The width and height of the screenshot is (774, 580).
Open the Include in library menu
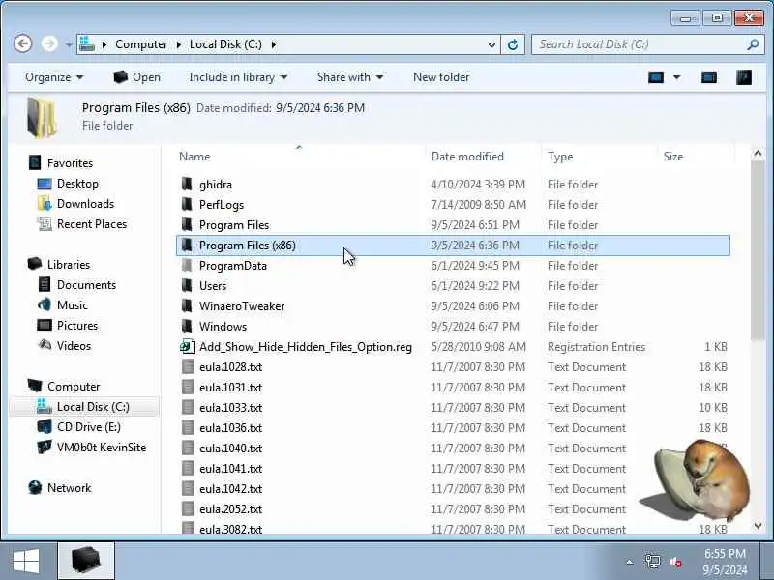tap(238, 77)
